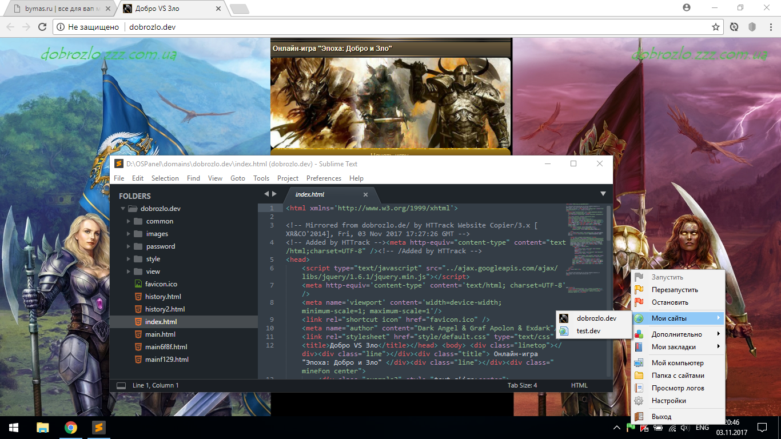The image size is (781, 439).
Task: Go back in Chrome
Action: tap(10, 27)
